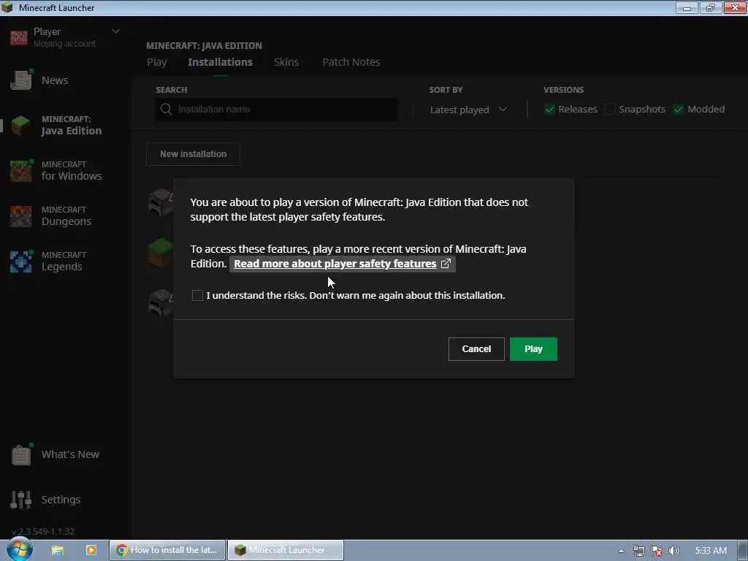
Task: Open the Latest played sort dropdown
Action: [x=468, y=110]
